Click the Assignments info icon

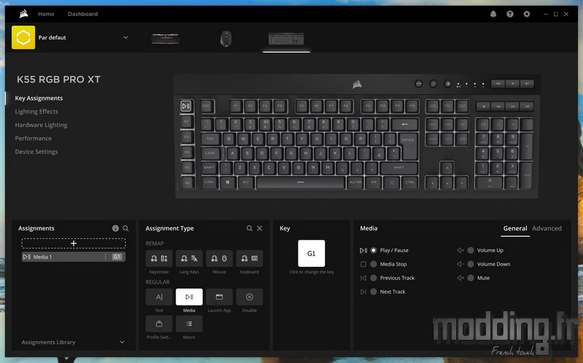pyautogui.click(x=115, y=228)
